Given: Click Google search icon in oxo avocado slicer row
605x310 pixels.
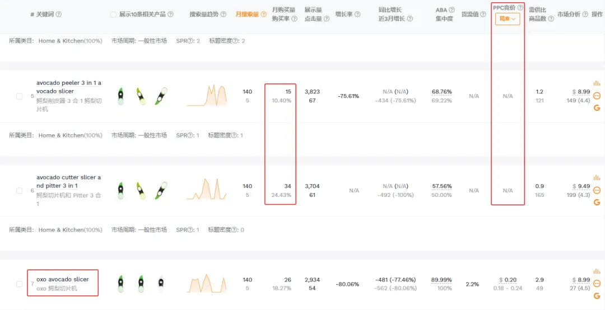Looking at the screenshot, I should click(x=597, y=296).
